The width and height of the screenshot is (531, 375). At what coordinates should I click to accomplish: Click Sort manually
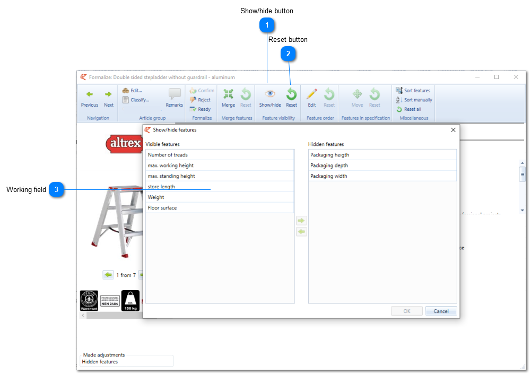[x=414, y=100]
